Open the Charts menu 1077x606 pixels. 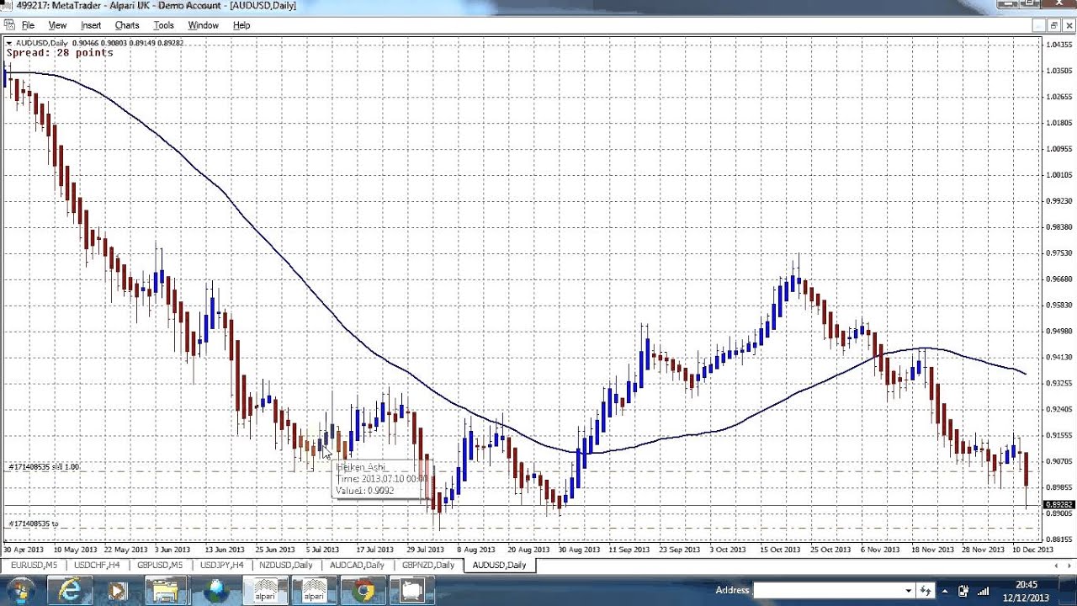coord(127,25)
